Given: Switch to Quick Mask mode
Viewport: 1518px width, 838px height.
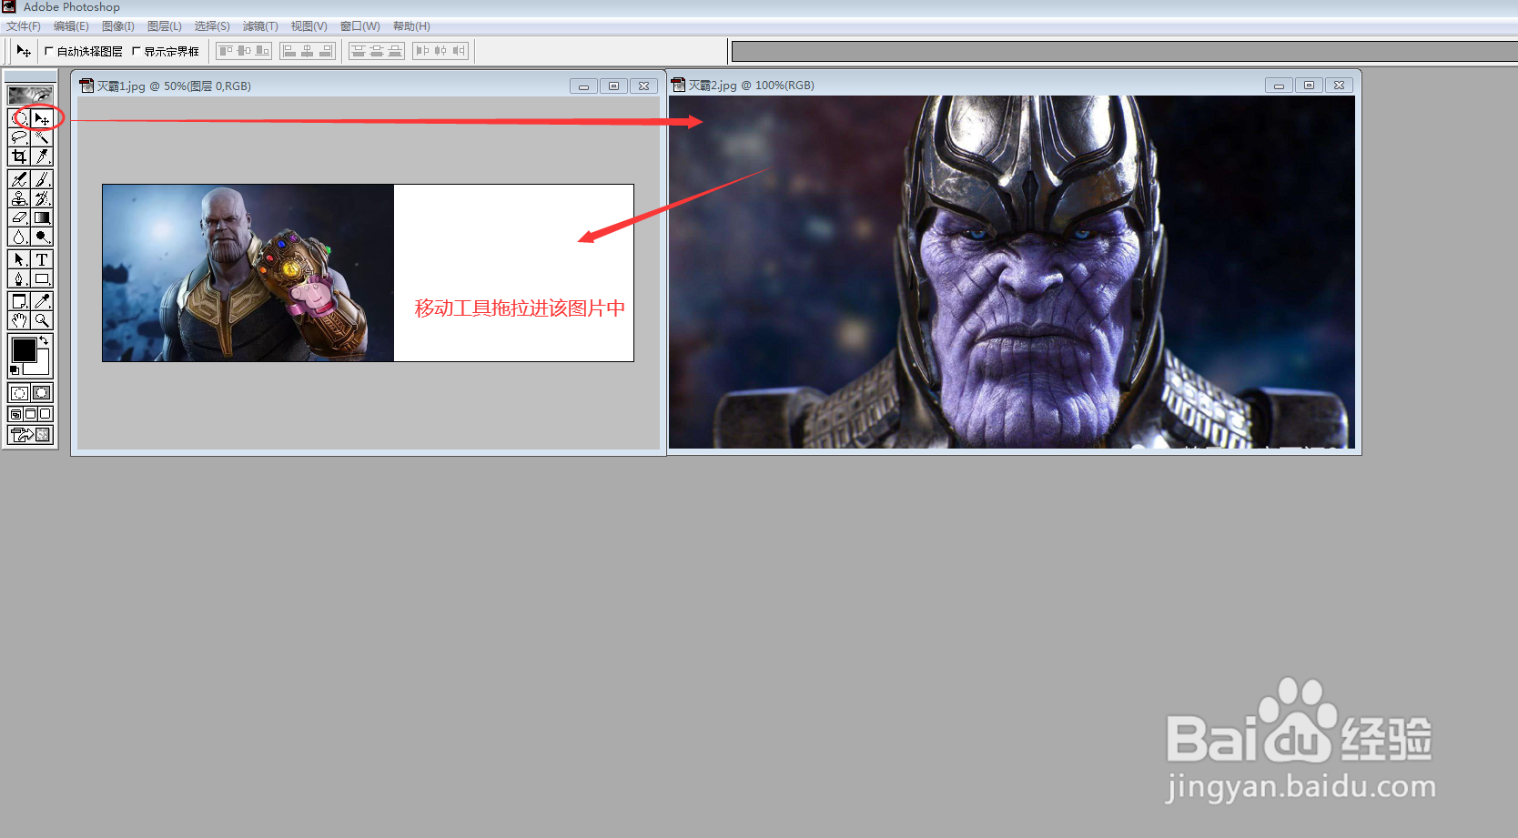Looking at the screenshot, I should click(42, 393).
